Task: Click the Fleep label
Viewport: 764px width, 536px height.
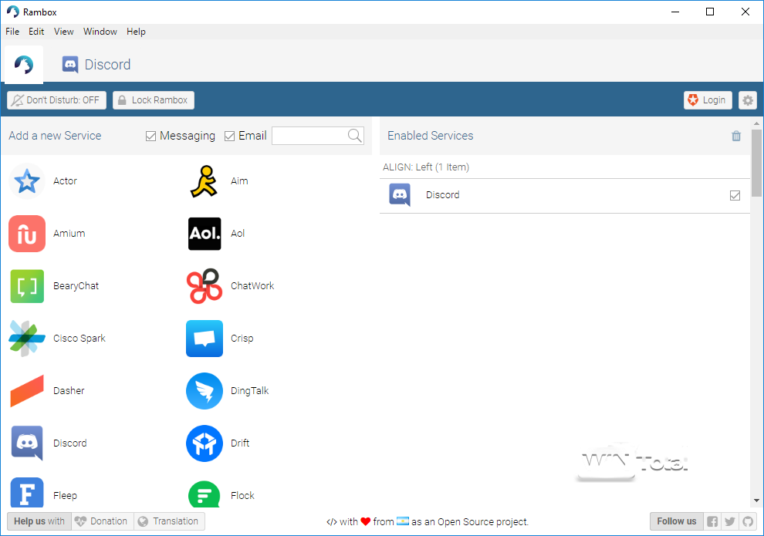Action: tap(66, 496)
